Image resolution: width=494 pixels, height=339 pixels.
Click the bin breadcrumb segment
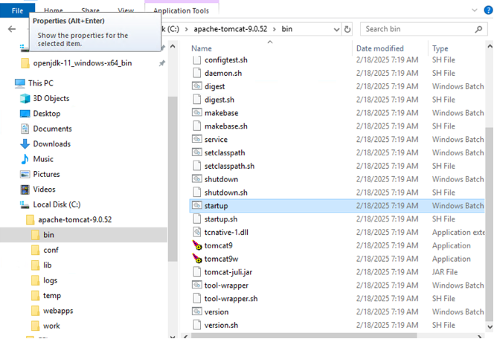click(286, 29)
